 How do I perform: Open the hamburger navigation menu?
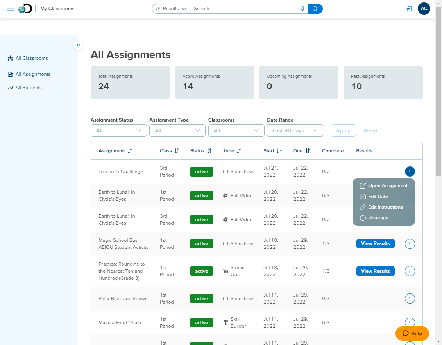(10, 9)
